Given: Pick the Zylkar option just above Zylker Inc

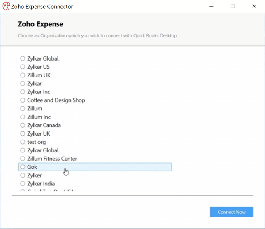Looking at the screenshot, I should tap(23, 84).
